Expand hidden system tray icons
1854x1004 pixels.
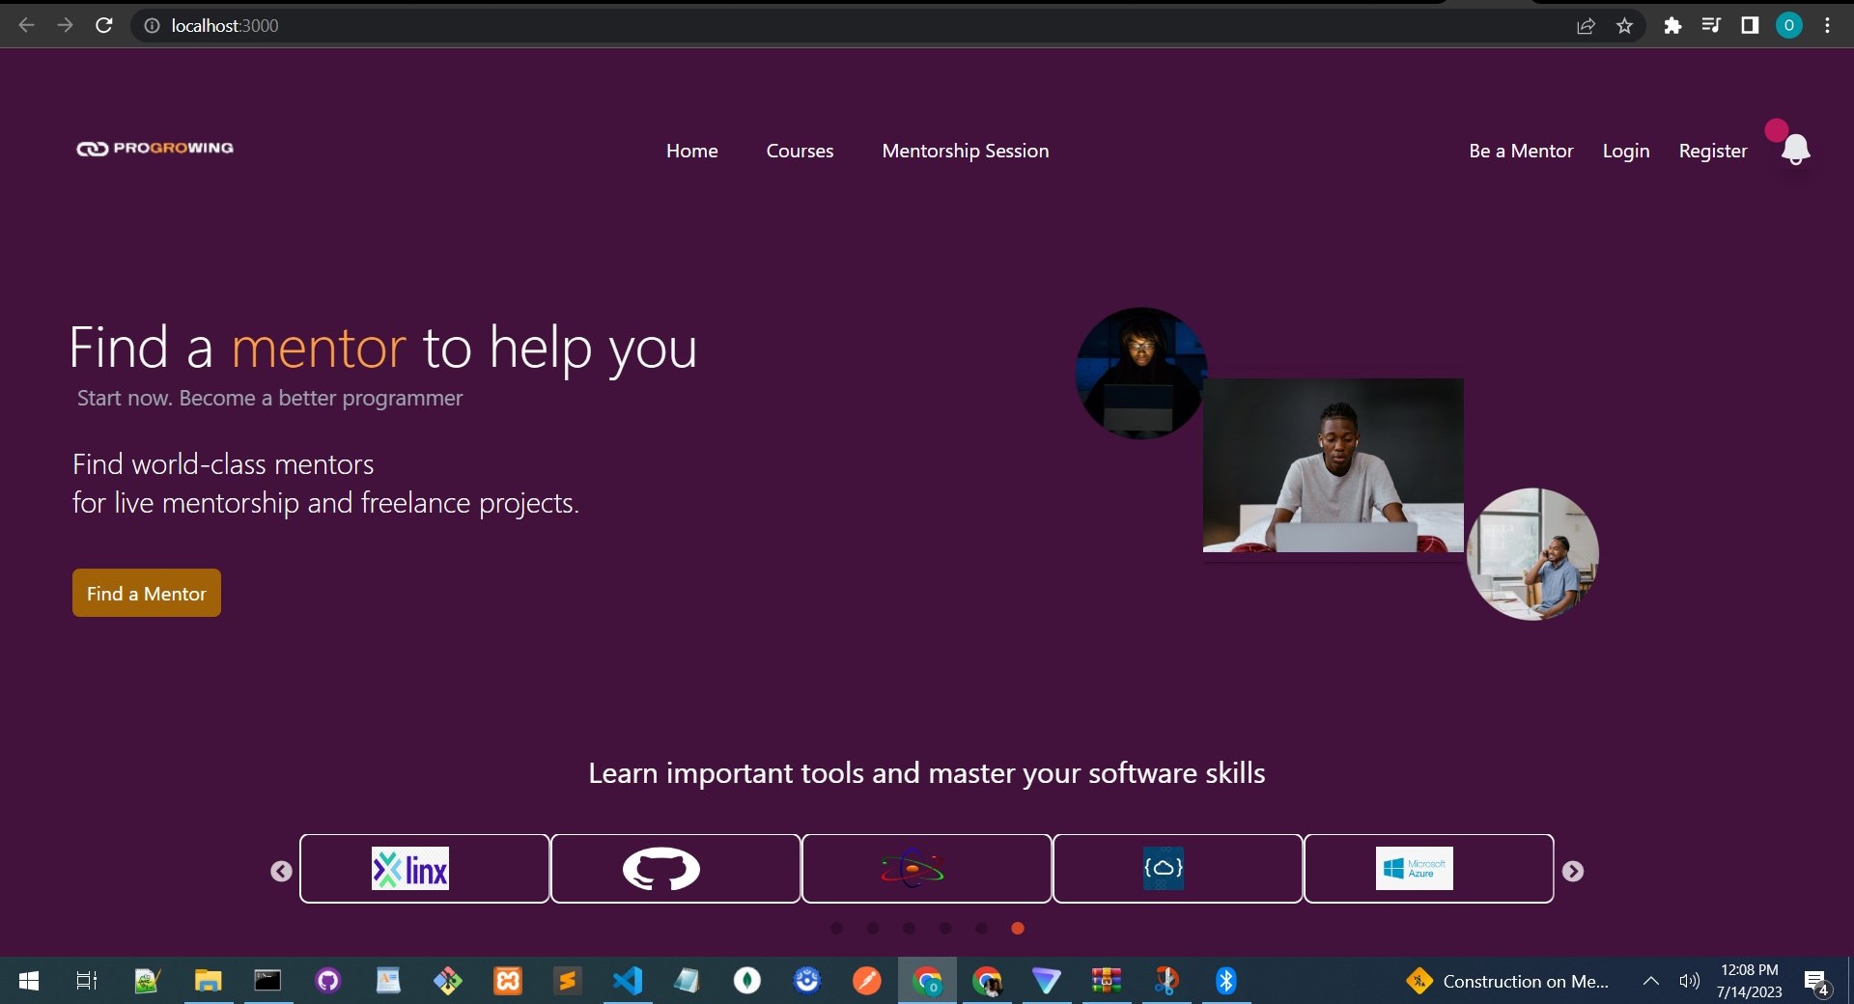pyautogui.click(x=1650, y=981)
